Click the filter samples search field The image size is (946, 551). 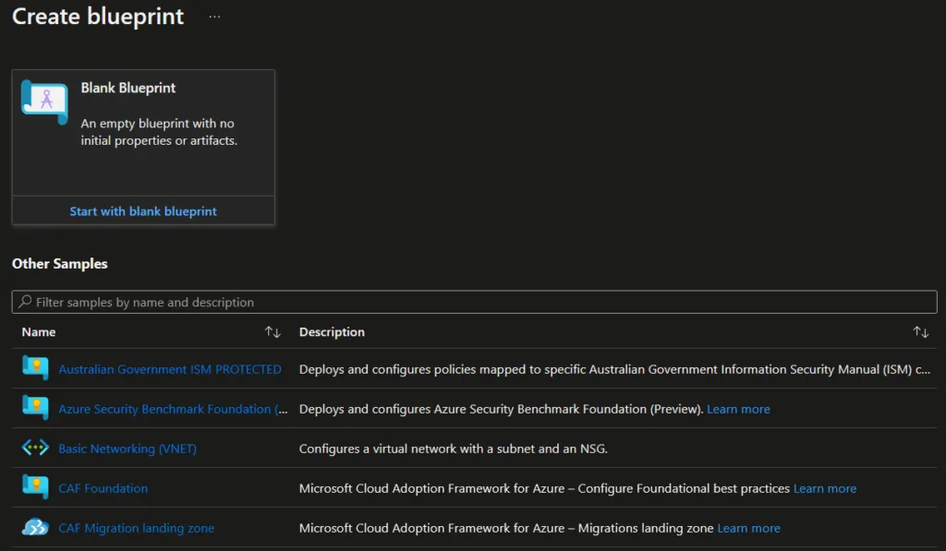474,302
